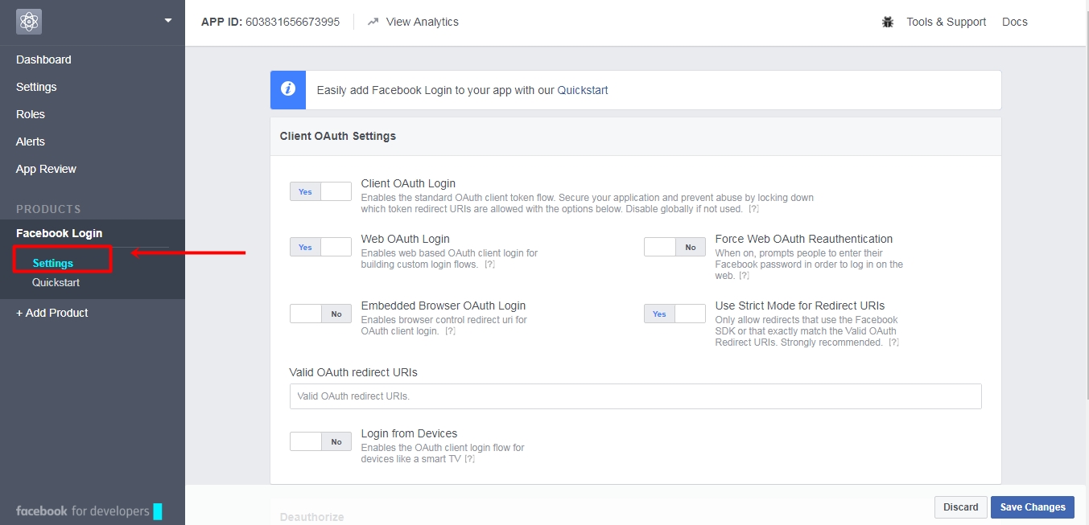Toggle Login from Devices switch

pyautogui.click(x=320, y=441)
